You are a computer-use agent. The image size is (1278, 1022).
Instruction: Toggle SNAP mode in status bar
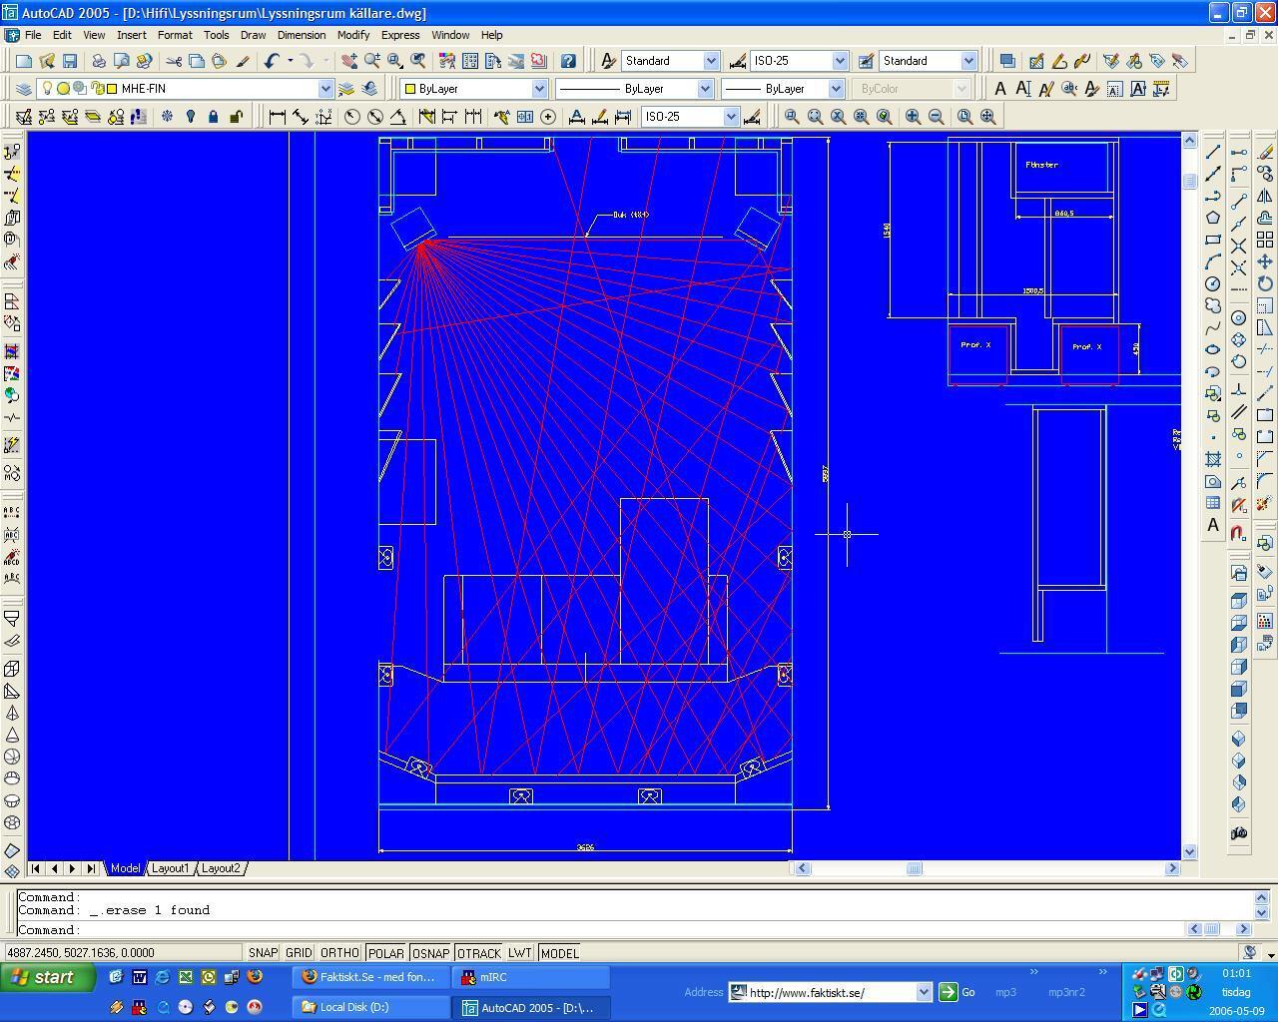coord(263,953)
